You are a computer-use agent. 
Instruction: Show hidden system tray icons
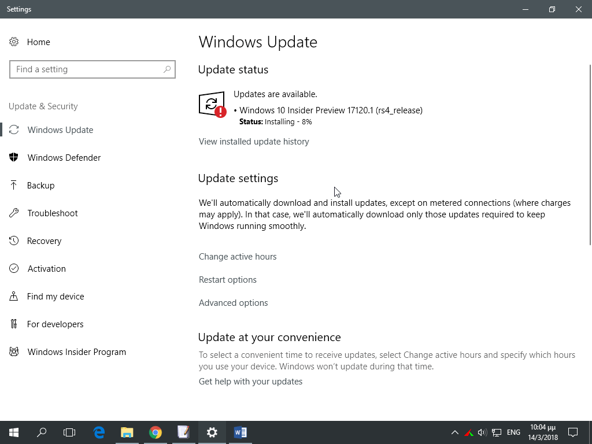[x=455, y=432]
